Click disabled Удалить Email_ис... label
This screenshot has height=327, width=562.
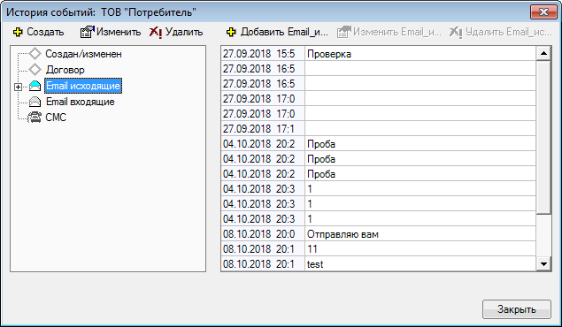pos(509,32)
